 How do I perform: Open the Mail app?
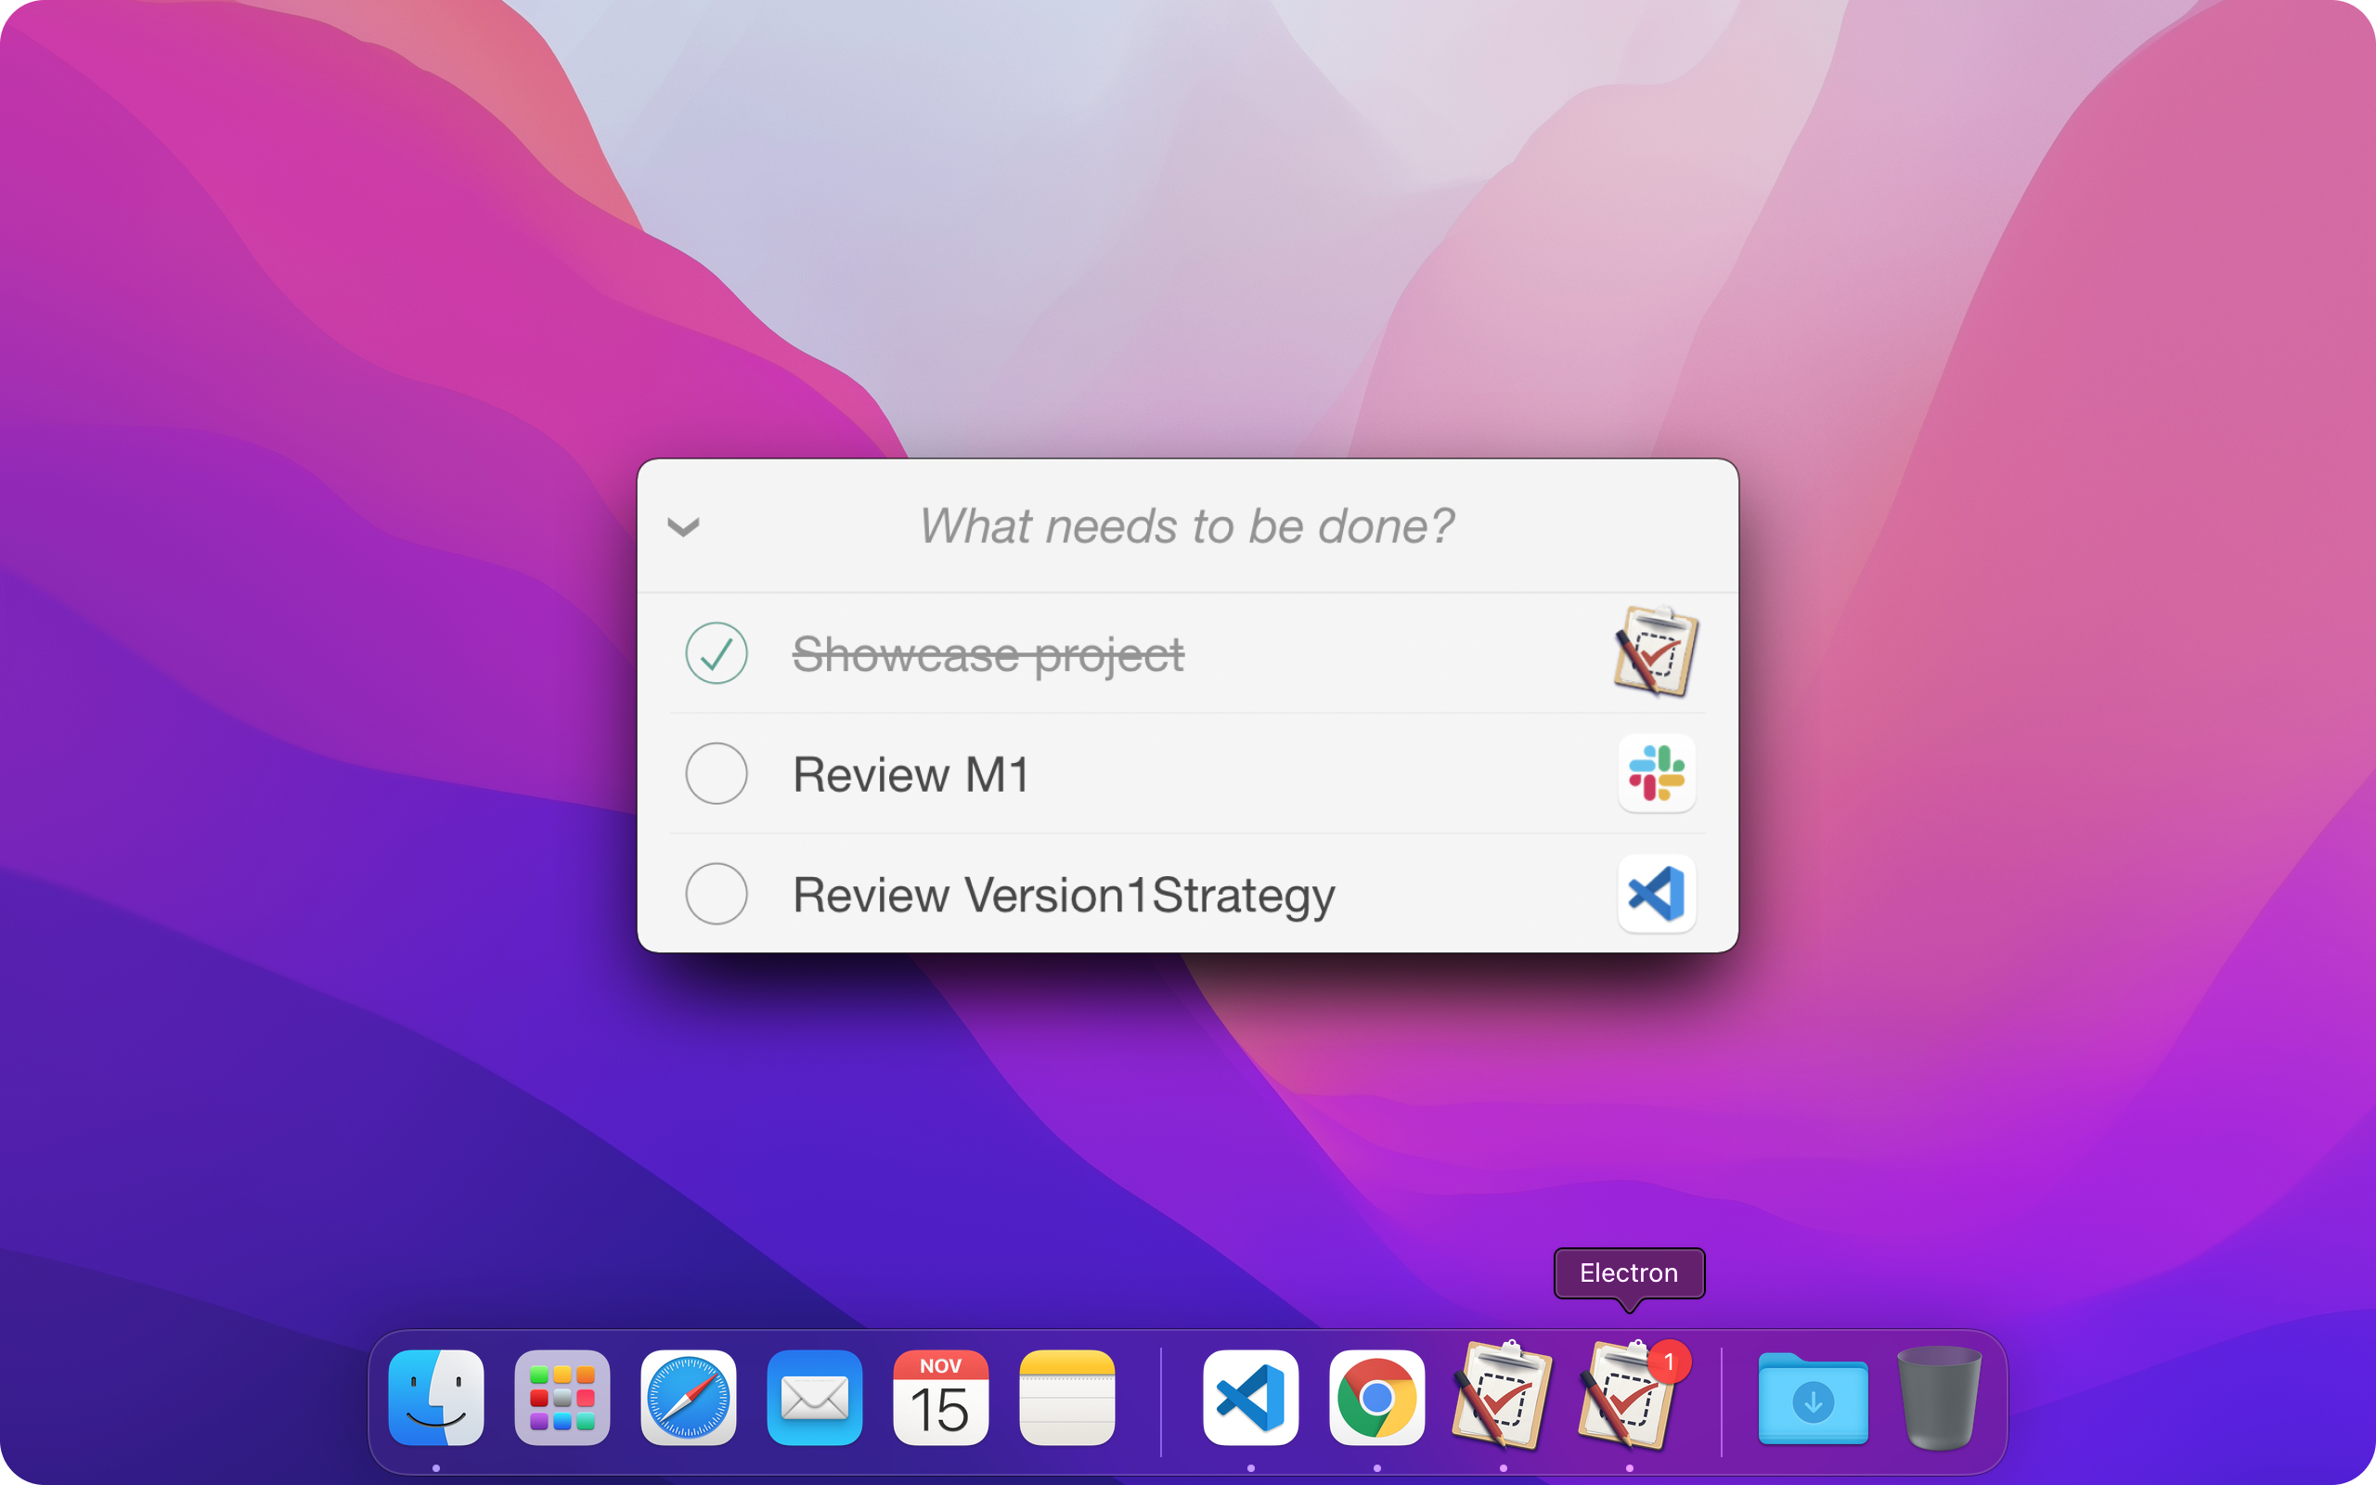click(815, 1398)
